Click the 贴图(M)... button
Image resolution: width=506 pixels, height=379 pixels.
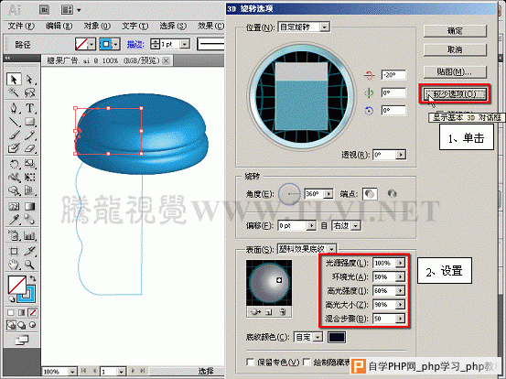(x=455, y=71)
